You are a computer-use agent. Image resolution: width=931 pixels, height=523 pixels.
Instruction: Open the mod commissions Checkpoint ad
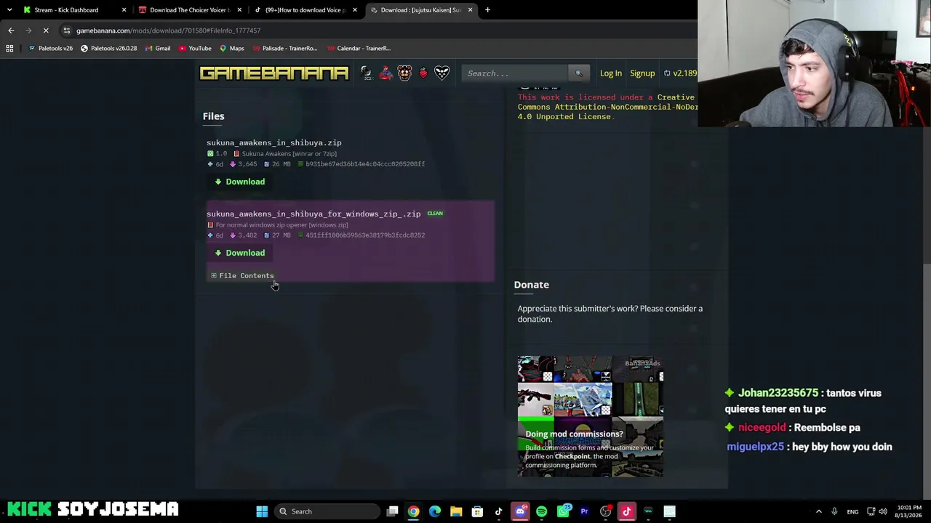(x=590, y=416)
